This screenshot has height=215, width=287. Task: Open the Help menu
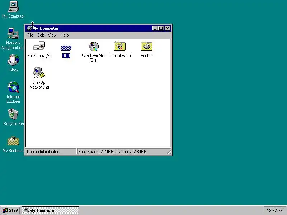coord(65,35)
